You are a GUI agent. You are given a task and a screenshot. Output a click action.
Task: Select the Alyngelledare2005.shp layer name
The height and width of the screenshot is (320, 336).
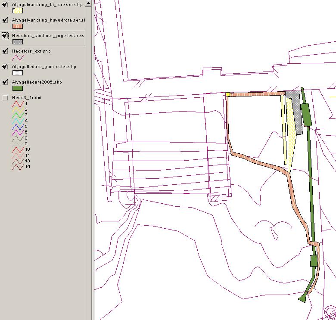pos(37,82)
